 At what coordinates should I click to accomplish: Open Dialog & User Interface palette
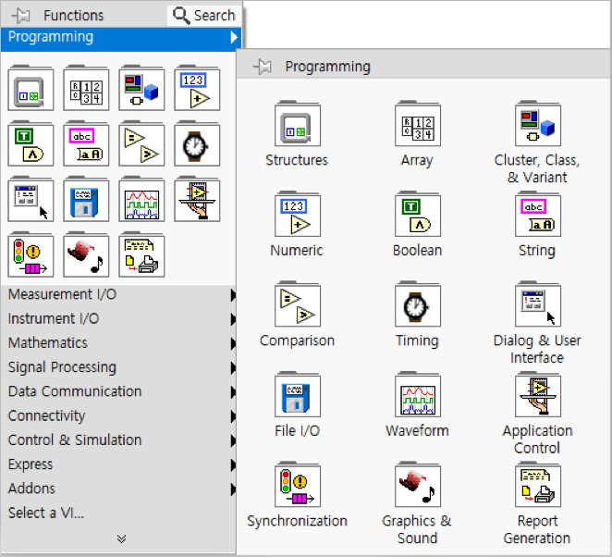[538, 304]
